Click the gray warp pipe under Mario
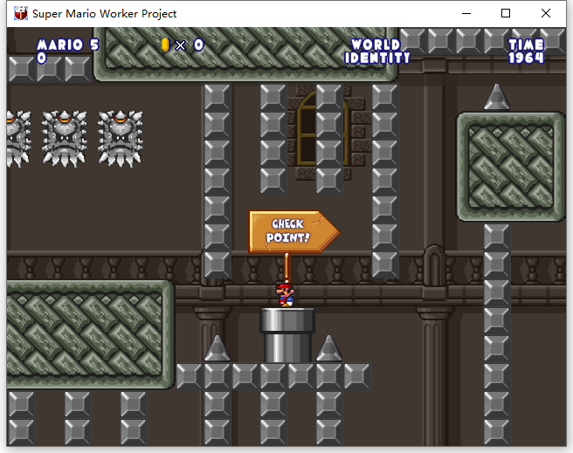The image size is (573, 453). coord(287,335)
